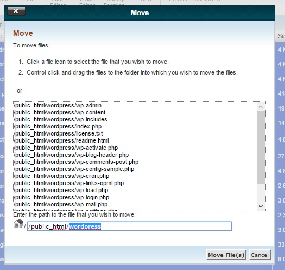Cancel the move operation

(259, 255)
